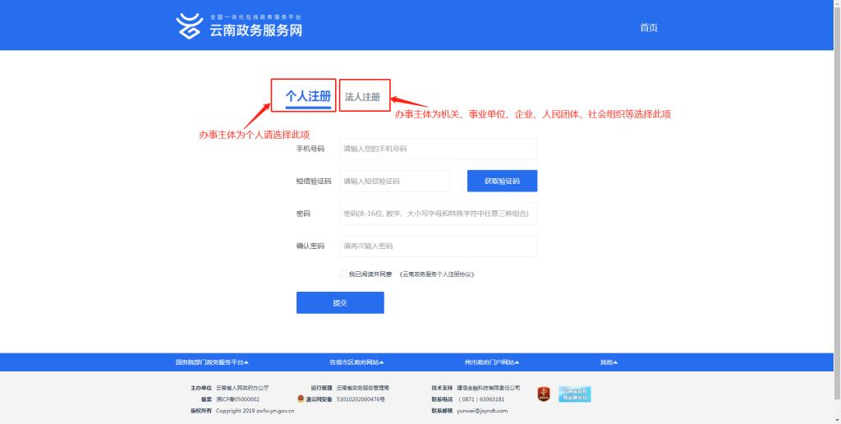
Task: Expand the 州市政府门户网站 footer list
Action: click(491, 362)
